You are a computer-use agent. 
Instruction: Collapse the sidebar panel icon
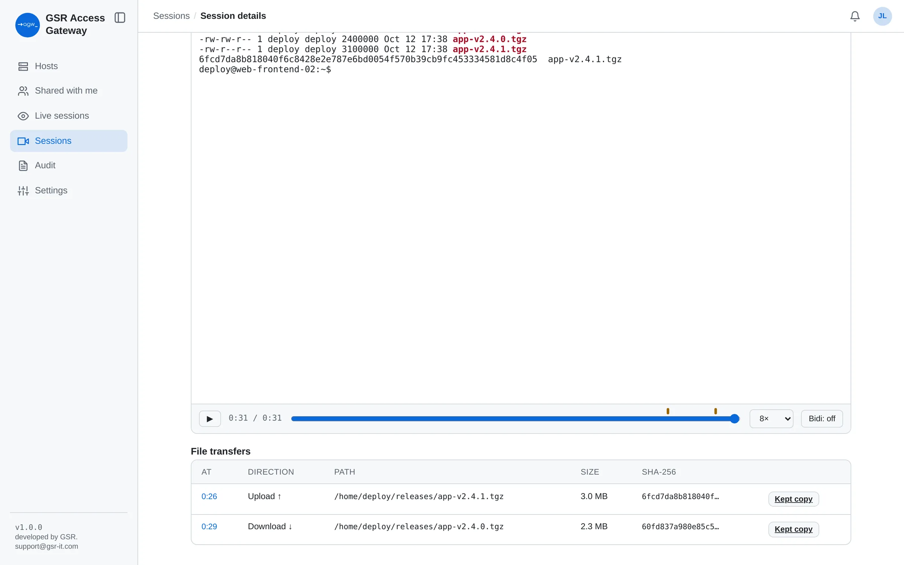click(x=120, y=18)
